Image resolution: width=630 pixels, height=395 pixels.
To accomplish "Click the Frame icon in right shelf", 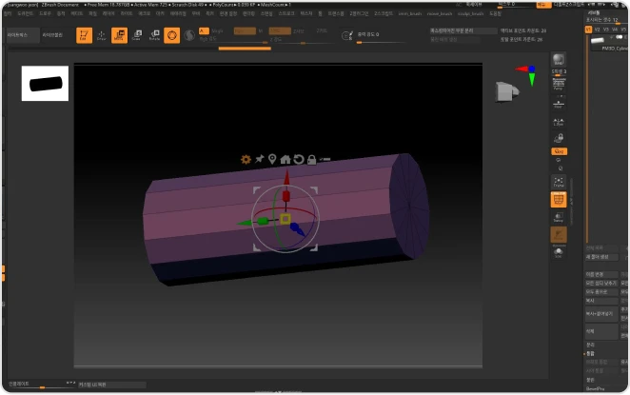I will click(559, 182).
